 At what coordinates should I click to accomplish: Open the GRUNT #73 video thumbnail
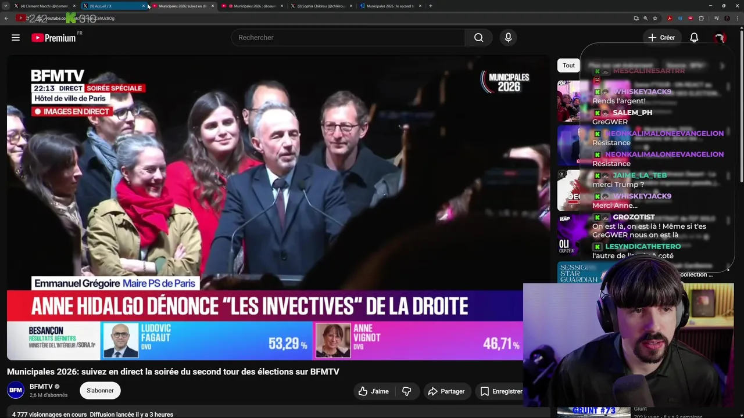pos(593,412)
